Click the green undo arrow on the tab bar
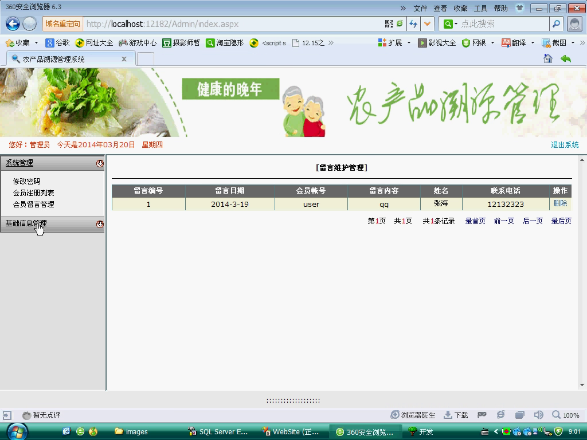The width and height of the screenshot is (587, 440). coord(566,58)
